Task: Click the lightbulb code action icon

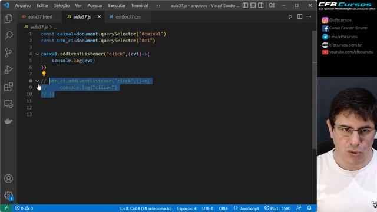Action: pos(44,74)
